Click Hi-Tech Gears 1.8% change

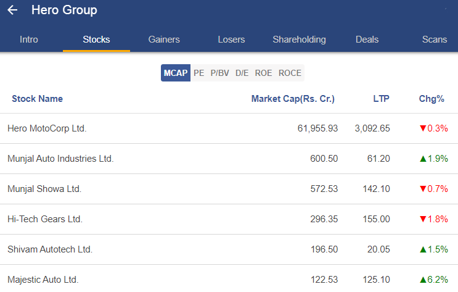point(433,219)
